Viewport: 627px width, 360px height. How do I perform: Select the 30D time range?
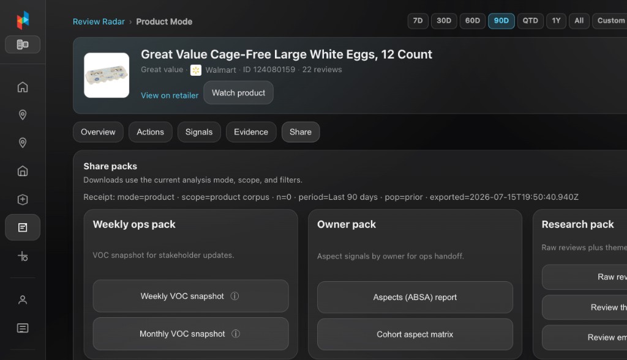444,21
